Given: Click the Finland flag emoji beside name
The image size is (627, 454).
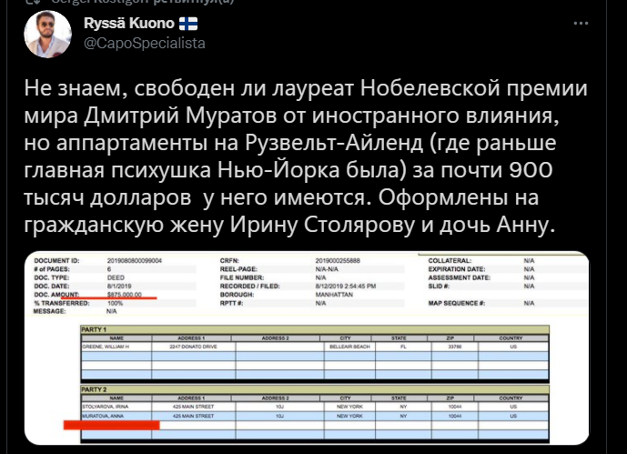Looking at the screenshot, I should 188,24.
